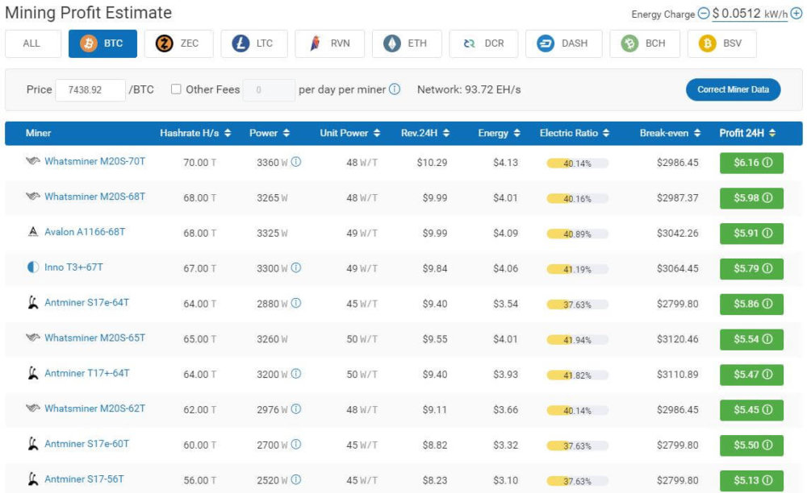The width and height of the screenshot is (807, 493).
Task: Click Antminer logo icon in the S17-56T row
Action: (x=33, y=479)
